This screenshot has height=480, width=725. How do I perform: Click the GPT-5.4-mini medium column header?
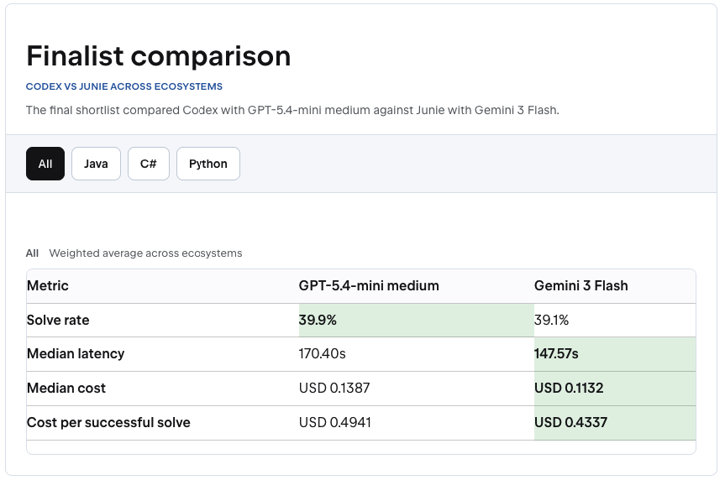[x=369, y=285]
